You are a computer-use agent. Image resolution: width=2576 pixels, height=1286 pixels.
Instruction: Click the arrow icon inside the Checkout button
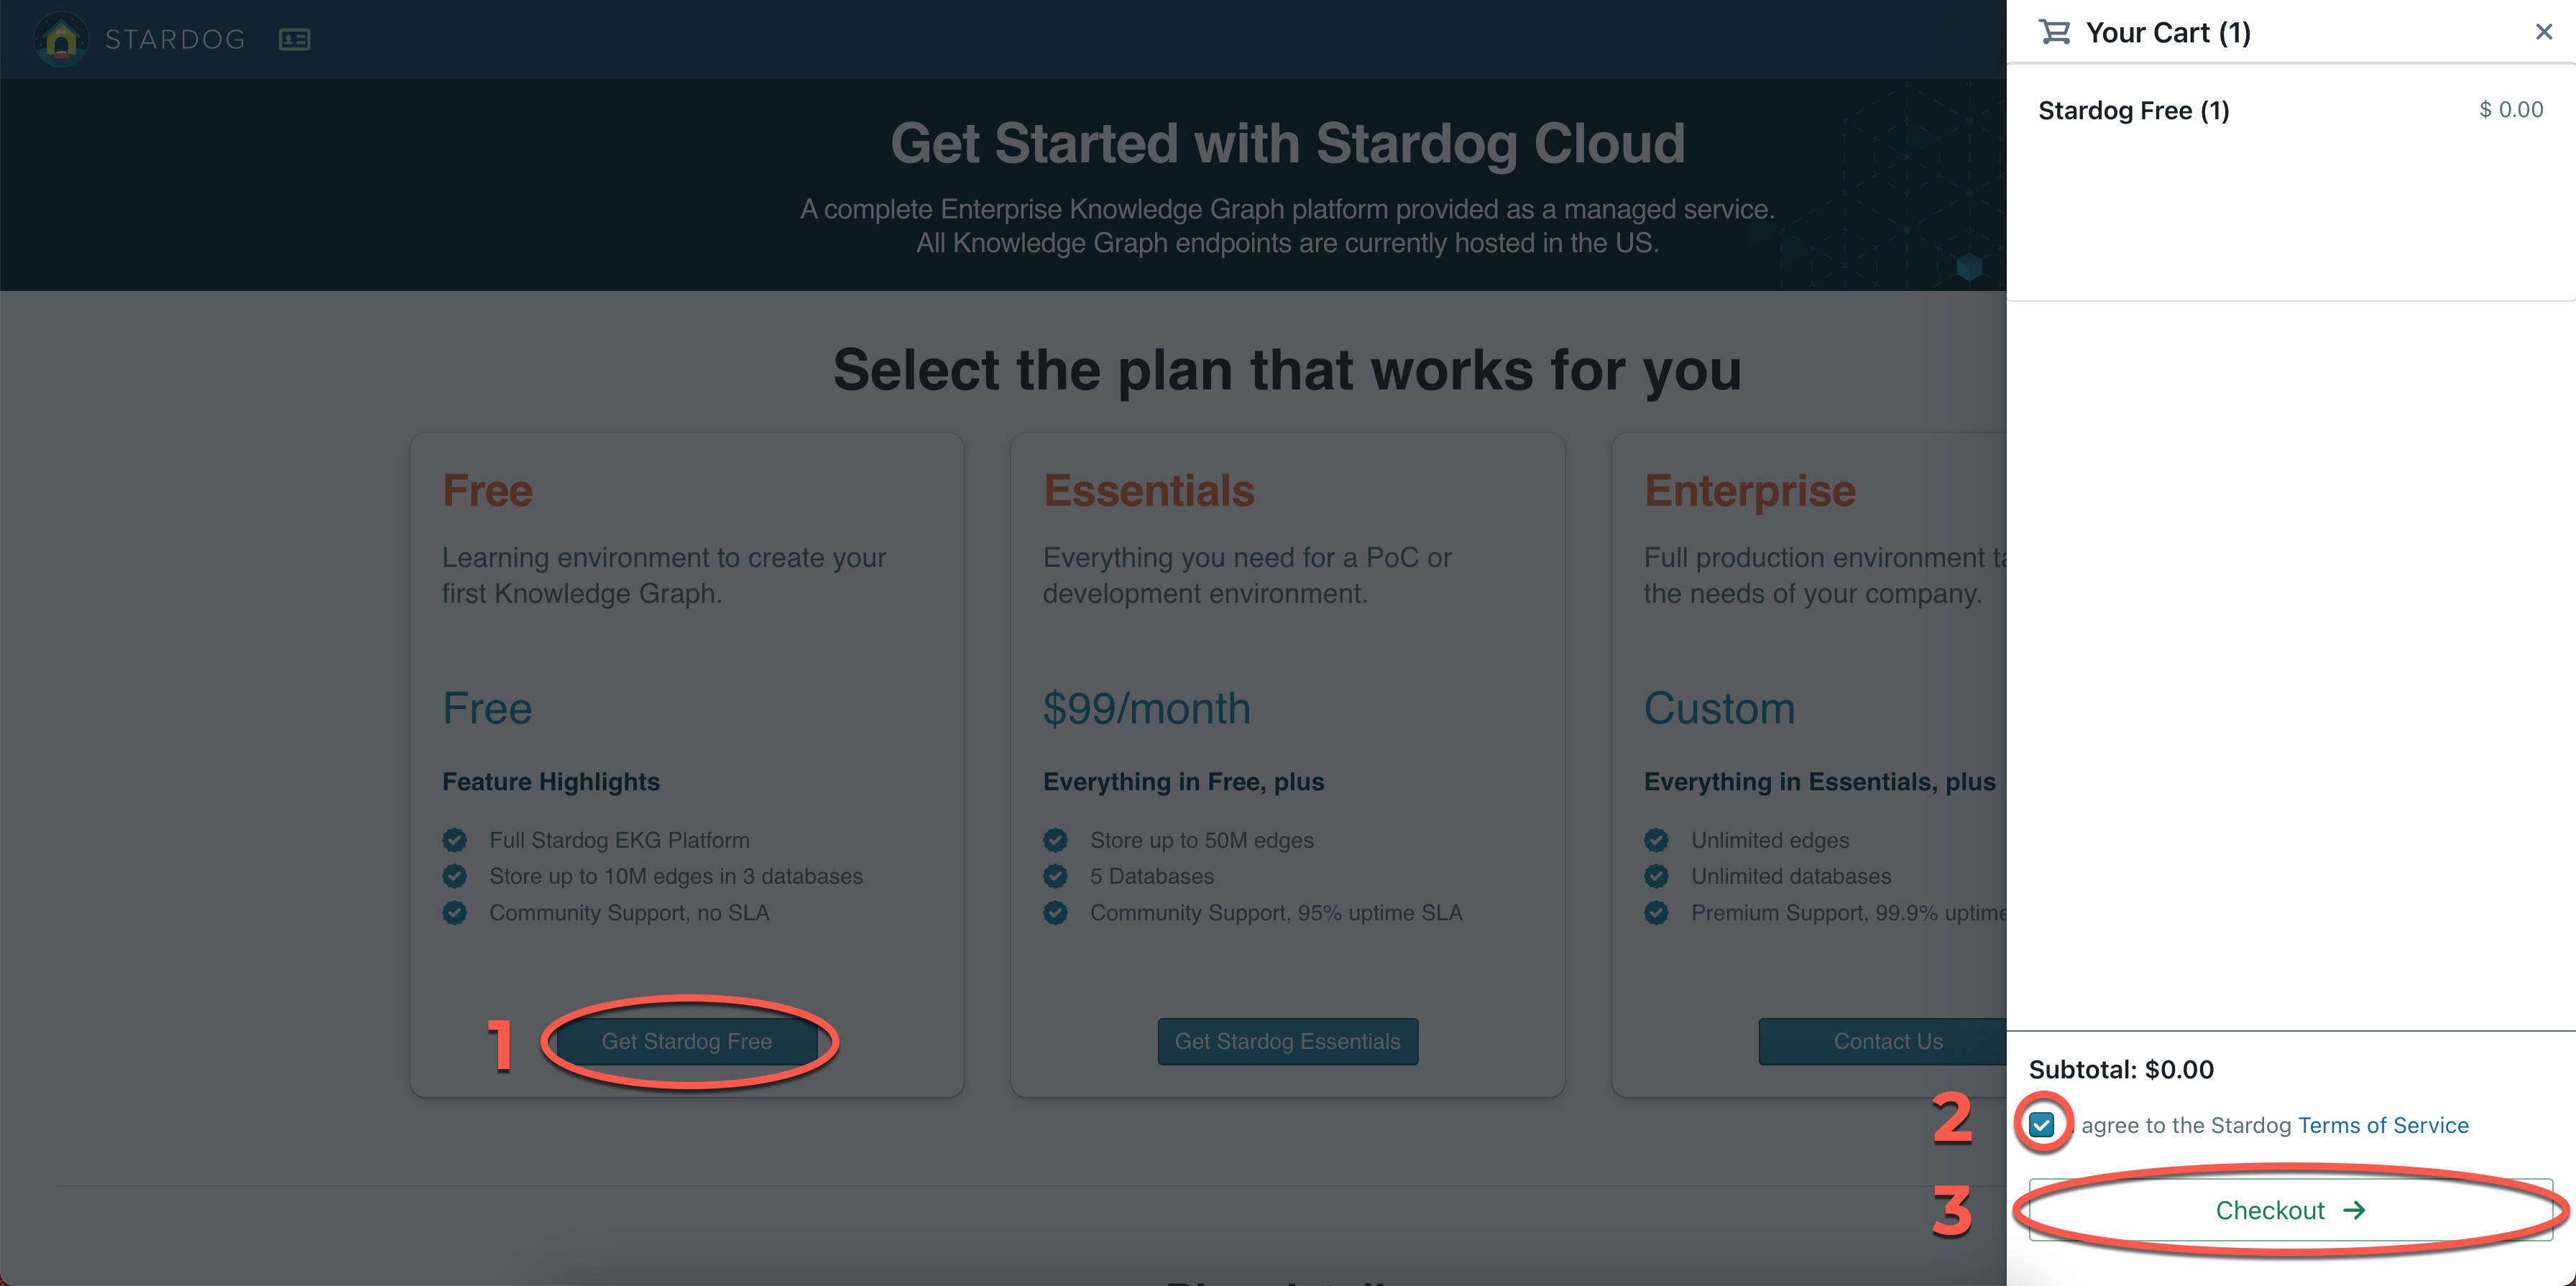click(2355, 1210)
